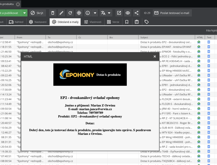Open the Vlastnosti tab
This screenshot has width=217, height=165.
[x=93, y=22]
